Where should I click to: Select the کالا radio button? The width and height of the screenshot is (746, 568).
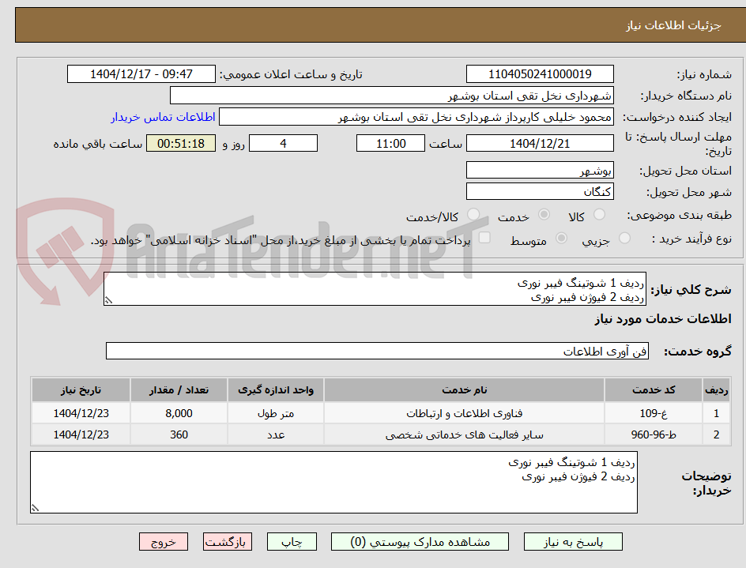tap(600, 215)
